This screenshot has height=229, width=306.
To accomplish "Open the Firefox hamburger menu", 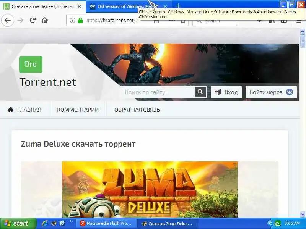I will click(x=299, y=21).
